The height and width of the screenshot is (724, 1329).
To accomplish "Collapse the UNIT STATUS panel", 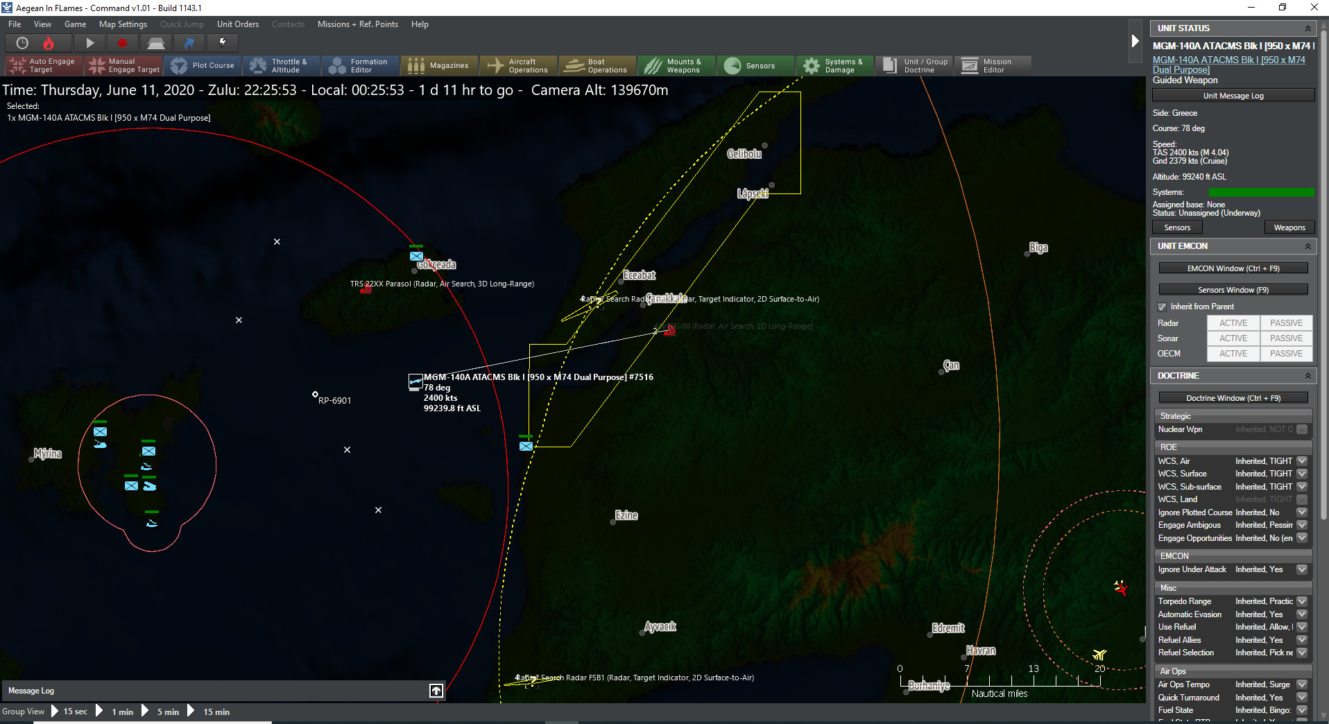I will coord(1310,28).
